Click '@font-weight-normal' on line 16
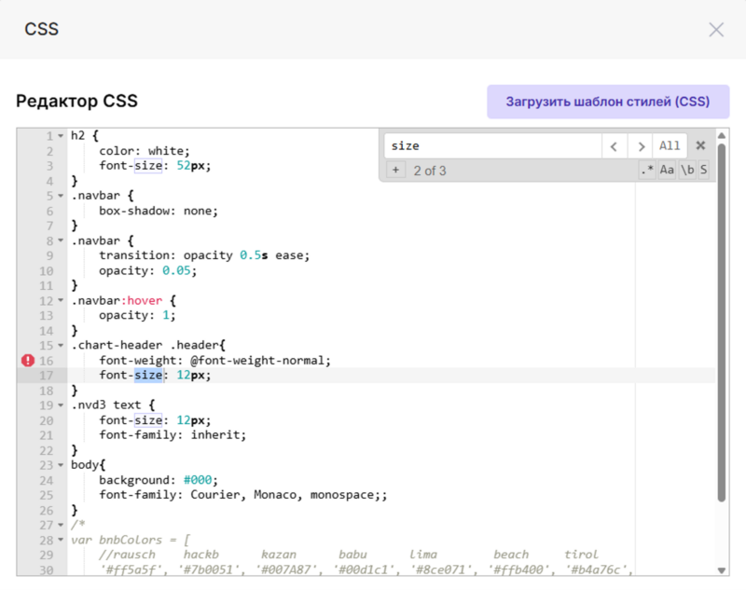The image size is (746, 590). tap(257, 361)
